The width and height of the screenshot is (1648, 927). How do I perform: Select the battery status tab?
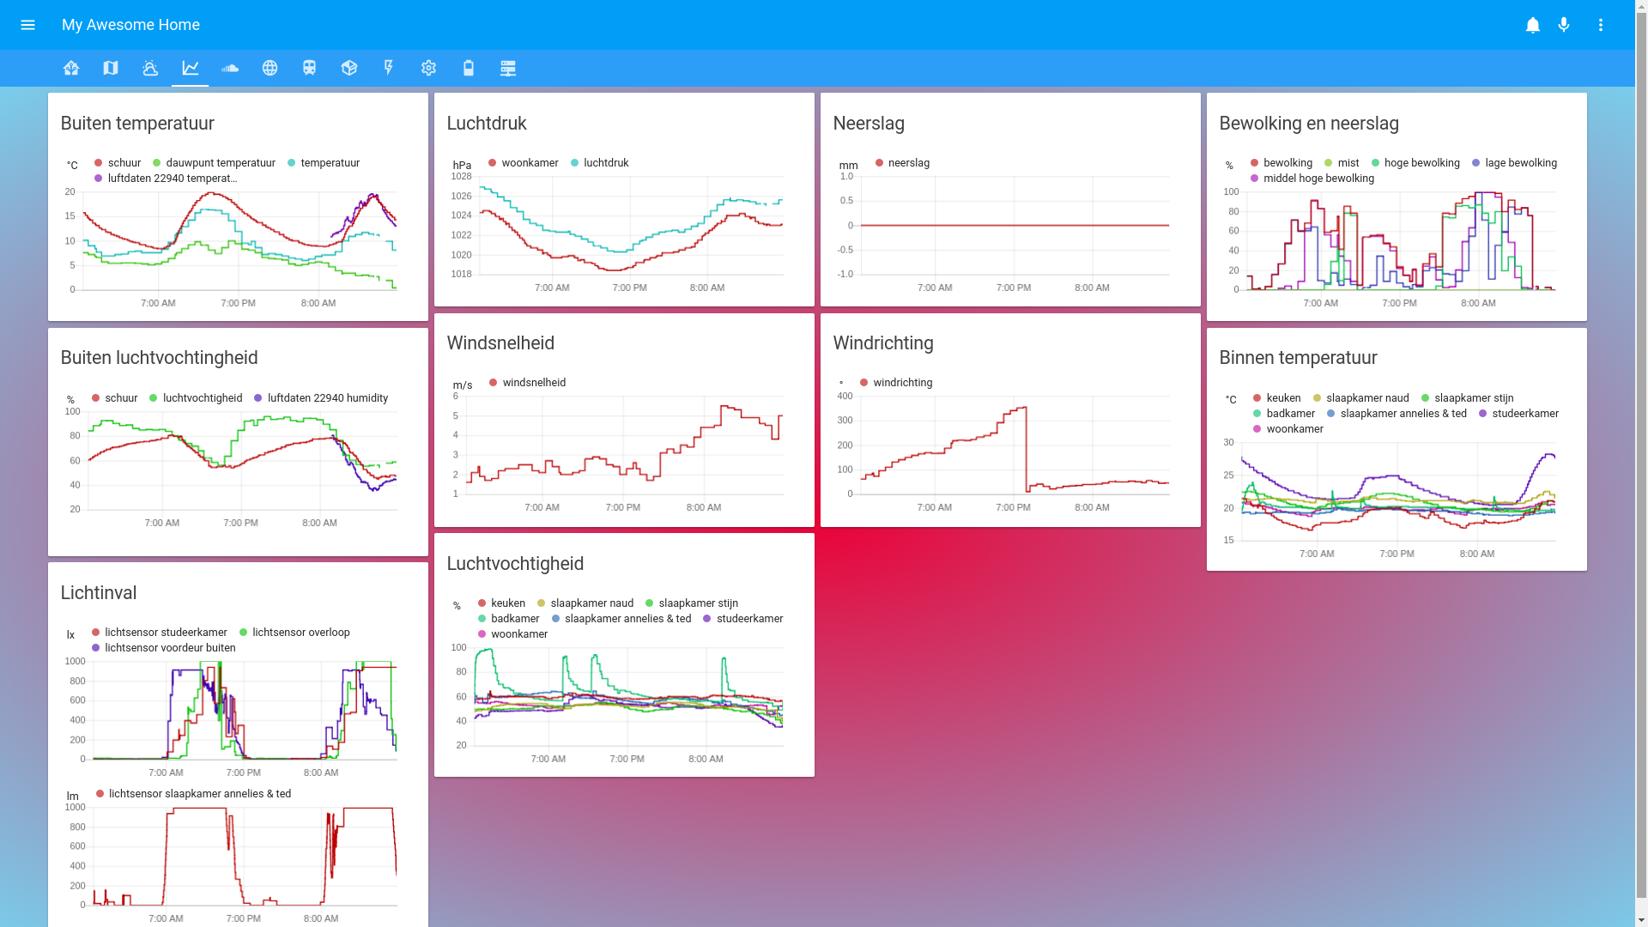click(x=469, y=68)
